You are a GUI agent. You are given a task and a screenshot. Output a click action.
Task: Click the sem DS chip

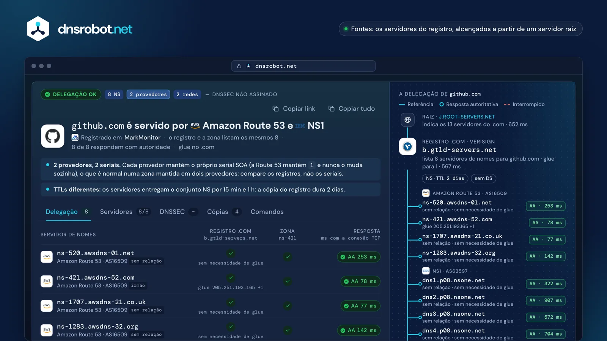(483, 178)
